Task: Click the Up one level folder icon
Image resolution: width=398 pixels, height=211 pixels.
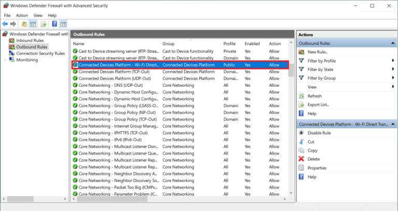Action: pos(24,24)
